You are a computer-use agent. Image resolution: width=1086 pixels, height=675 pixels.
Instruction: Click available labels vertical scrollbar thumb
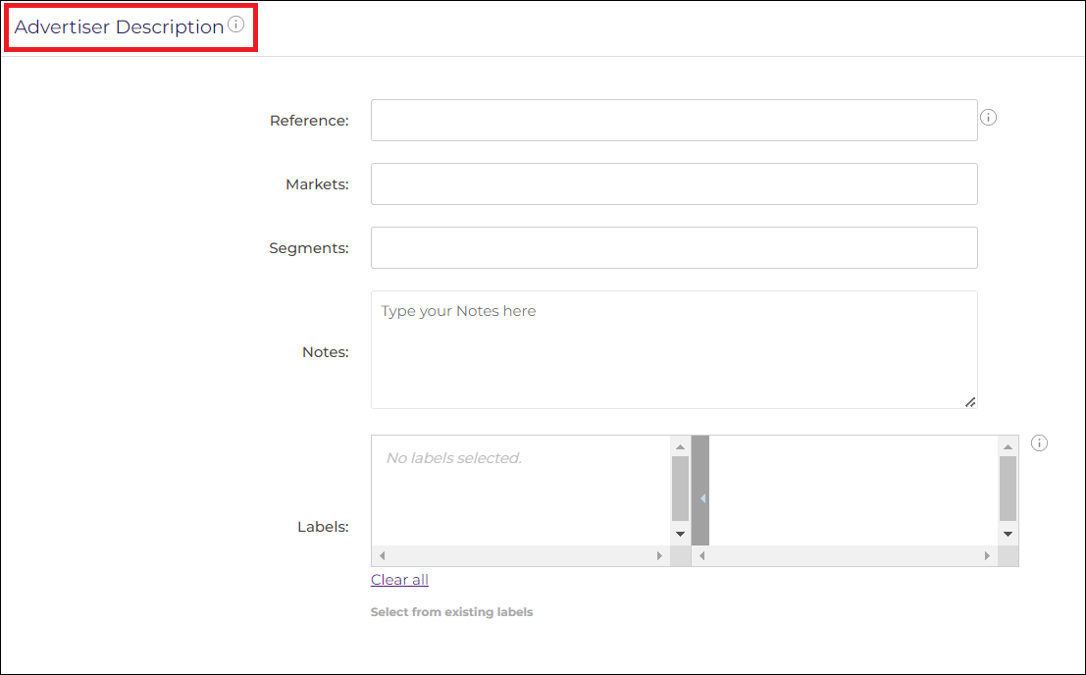[1008, 488]
